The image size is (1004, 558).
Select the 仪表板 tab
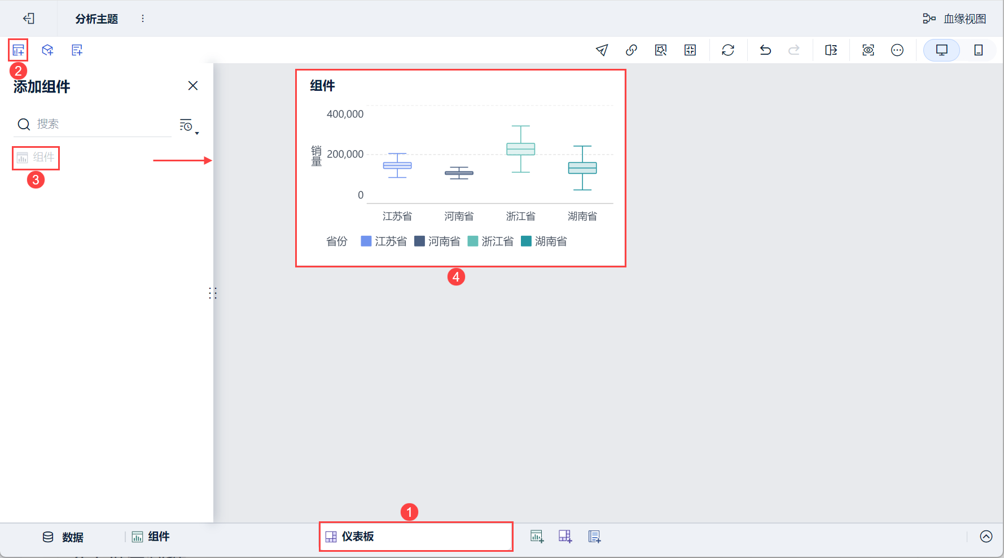click(416, 537)
